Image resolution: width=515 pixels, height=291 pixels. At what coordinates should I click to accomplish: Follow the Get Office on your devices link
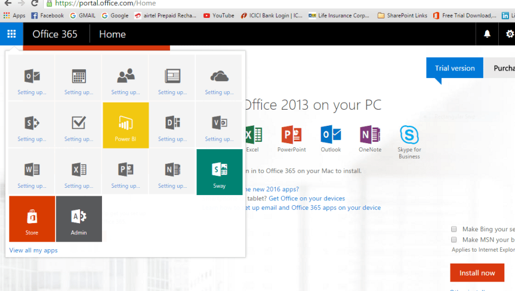307,198
